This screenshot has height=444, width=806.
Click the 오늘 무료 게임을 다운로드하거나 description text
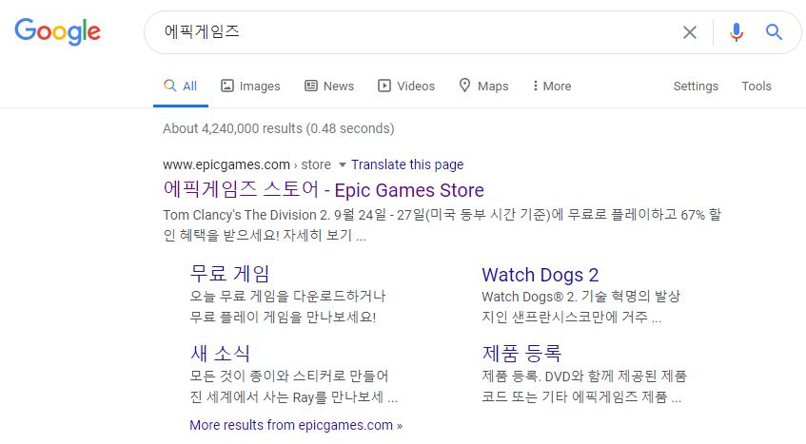tap(287, 306)
